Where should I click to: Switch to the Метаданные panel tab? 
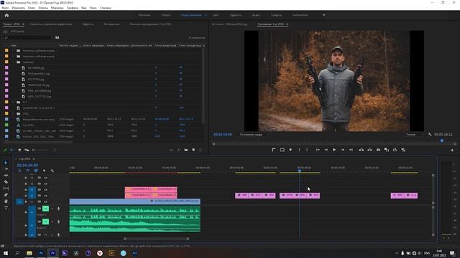[112, 24]
